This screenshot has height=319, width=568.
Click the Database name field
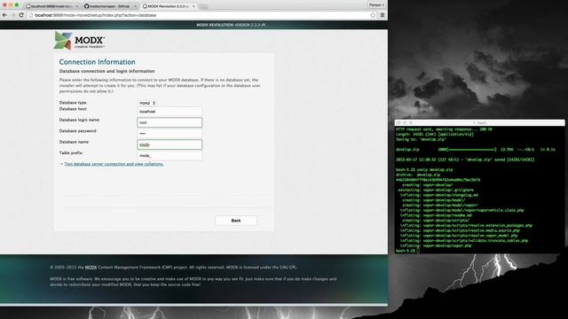(x=170, y=144)
